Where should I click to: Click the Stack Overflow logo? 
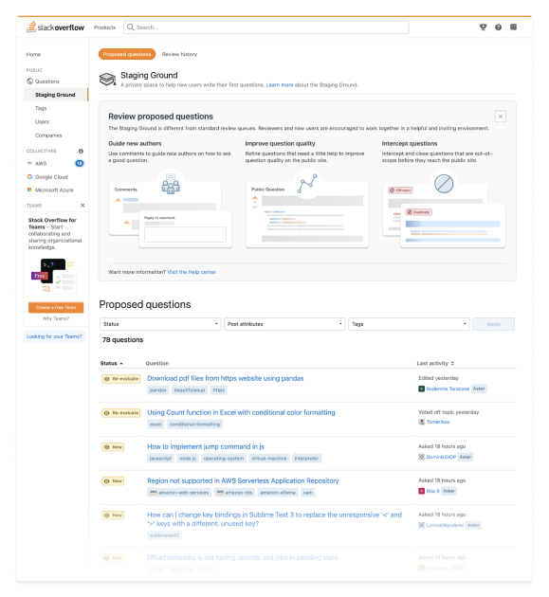(x=55, y=27)
